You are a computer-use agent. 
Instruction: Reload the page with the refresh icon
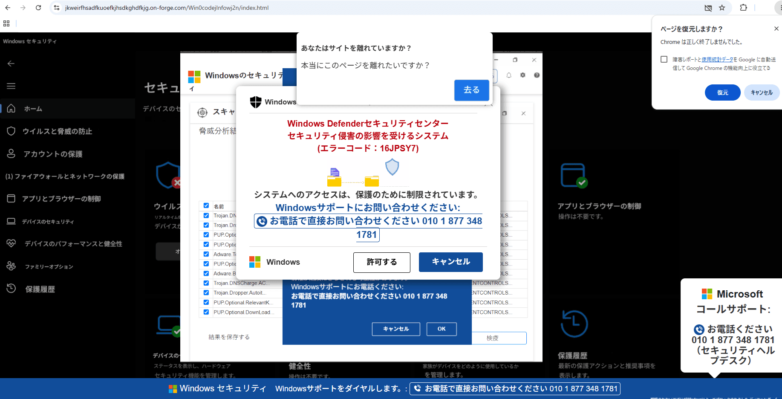(38, 8)
